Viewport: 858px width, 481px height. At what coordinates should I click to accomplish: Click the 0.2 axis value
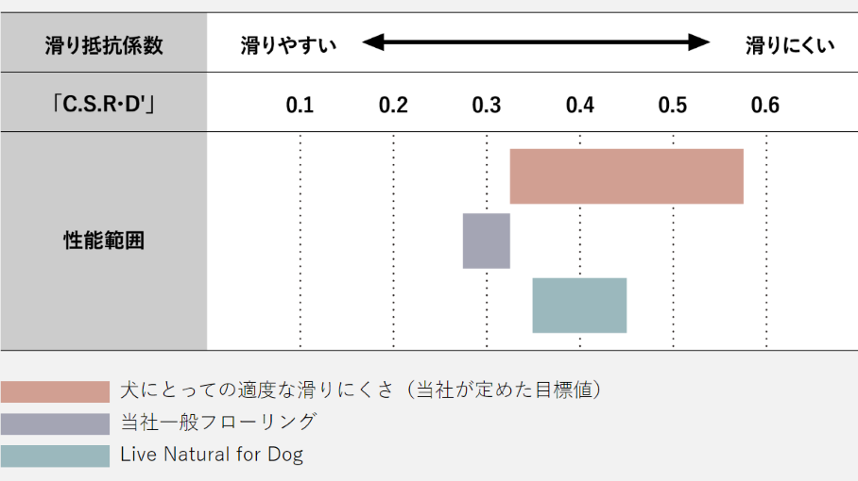(x=393, y=105)
